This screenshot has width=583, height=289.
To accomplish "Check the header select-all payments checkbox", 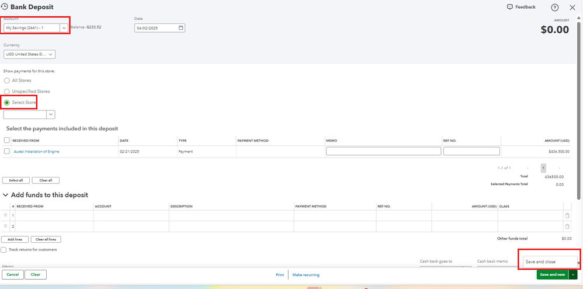I will [6, 141].
